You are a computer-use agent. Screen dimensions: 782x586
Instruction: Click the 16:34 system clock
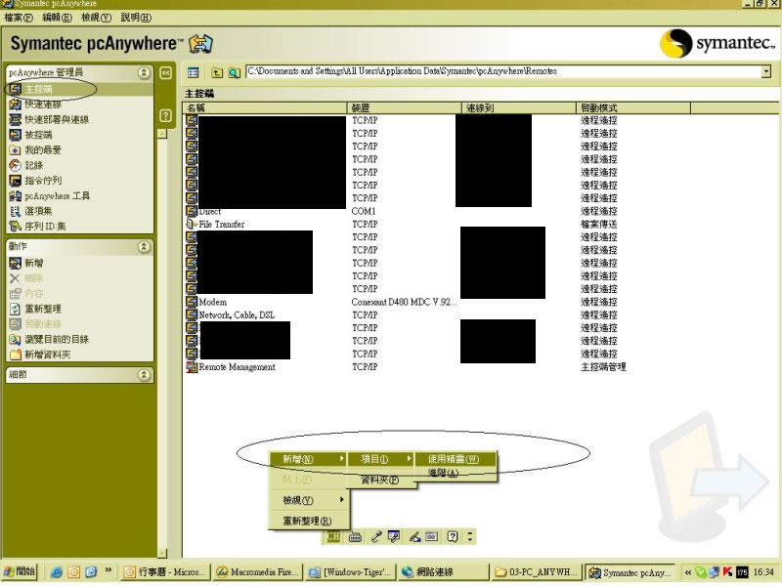tap(763, 572)
